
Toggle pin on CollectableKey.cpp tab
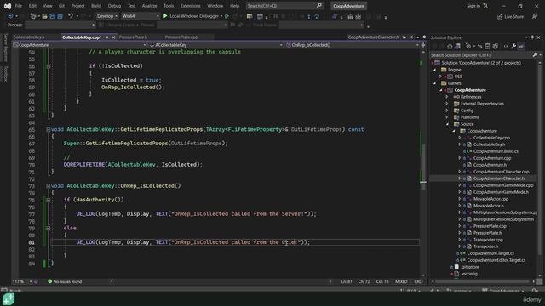[107, 37]
